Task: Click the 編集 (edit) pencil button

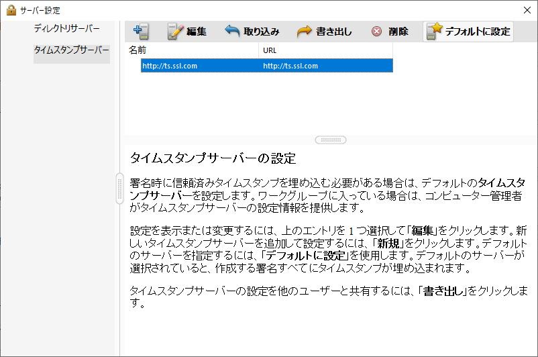Action: (x=187, y=32)
